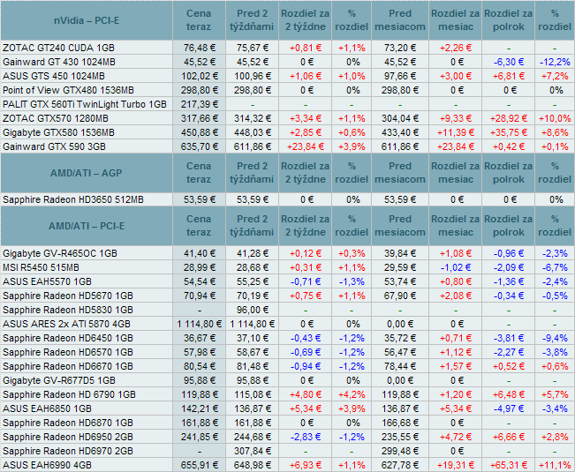Click "ASUS GTS 450 1024MB" product name
Image resolution: width=575 pixels, height=472 pixels.
tap(54, 76)
